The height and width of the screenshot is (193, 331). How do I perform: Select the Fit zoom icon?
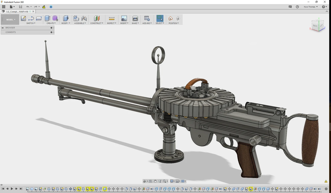[x=164, y=181]
